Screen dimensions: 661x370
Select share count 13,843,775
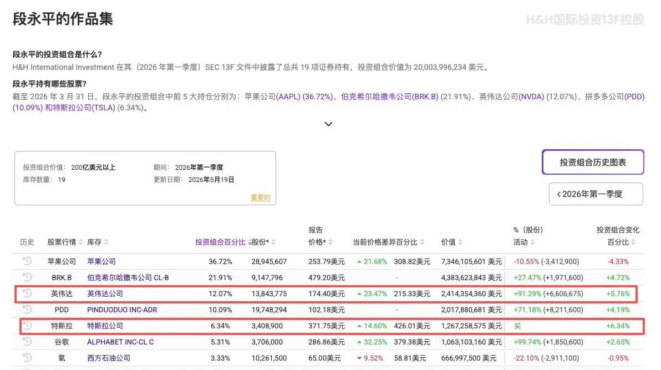[x=269, y=293]
